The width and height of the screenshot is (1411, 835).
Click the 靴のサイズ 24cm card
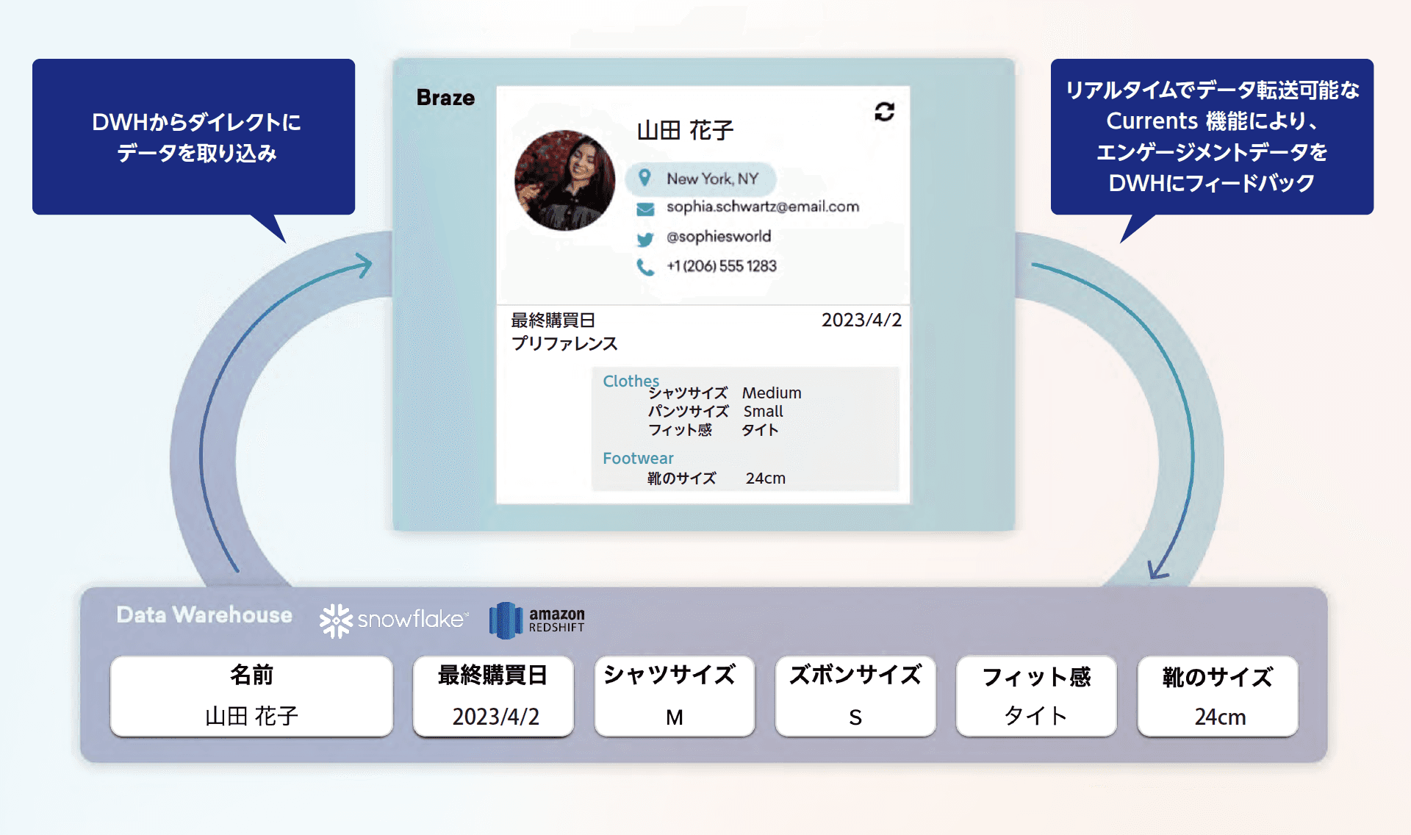click(x=1217, y=696)
